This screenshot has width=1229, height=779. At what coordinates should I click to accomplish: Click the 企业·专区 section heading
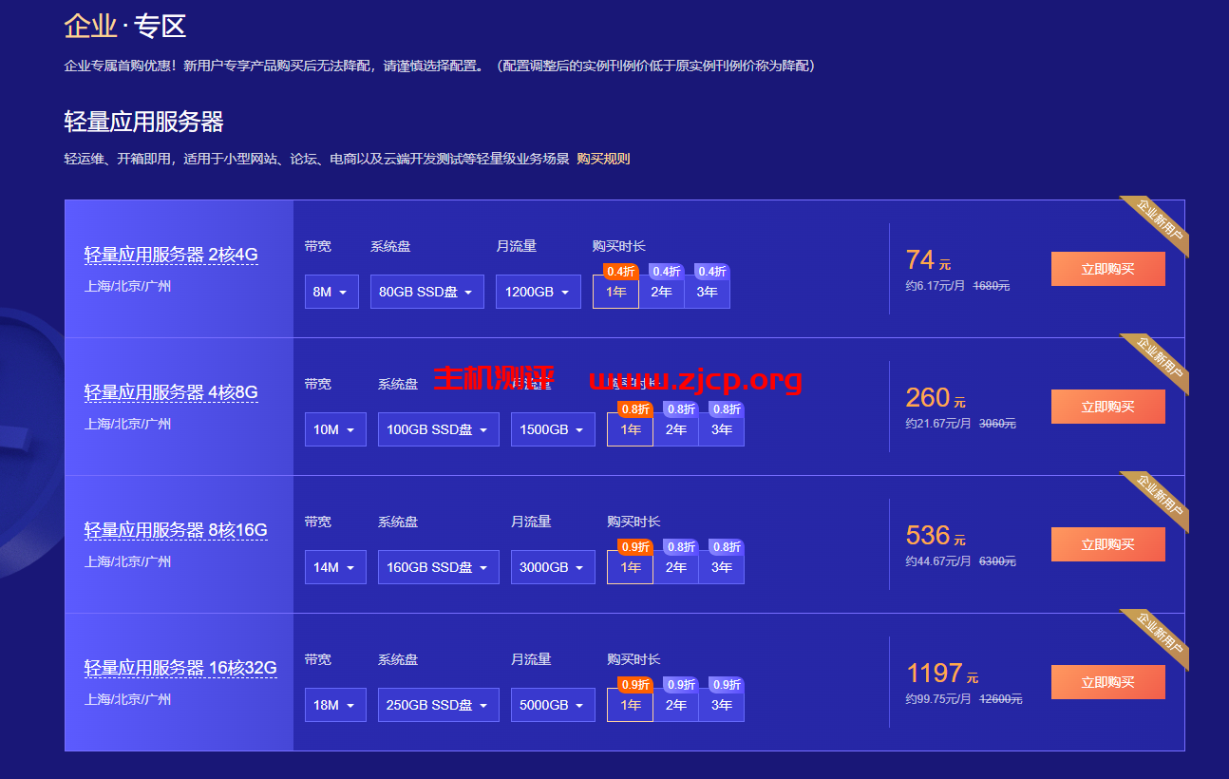point(124,26)
